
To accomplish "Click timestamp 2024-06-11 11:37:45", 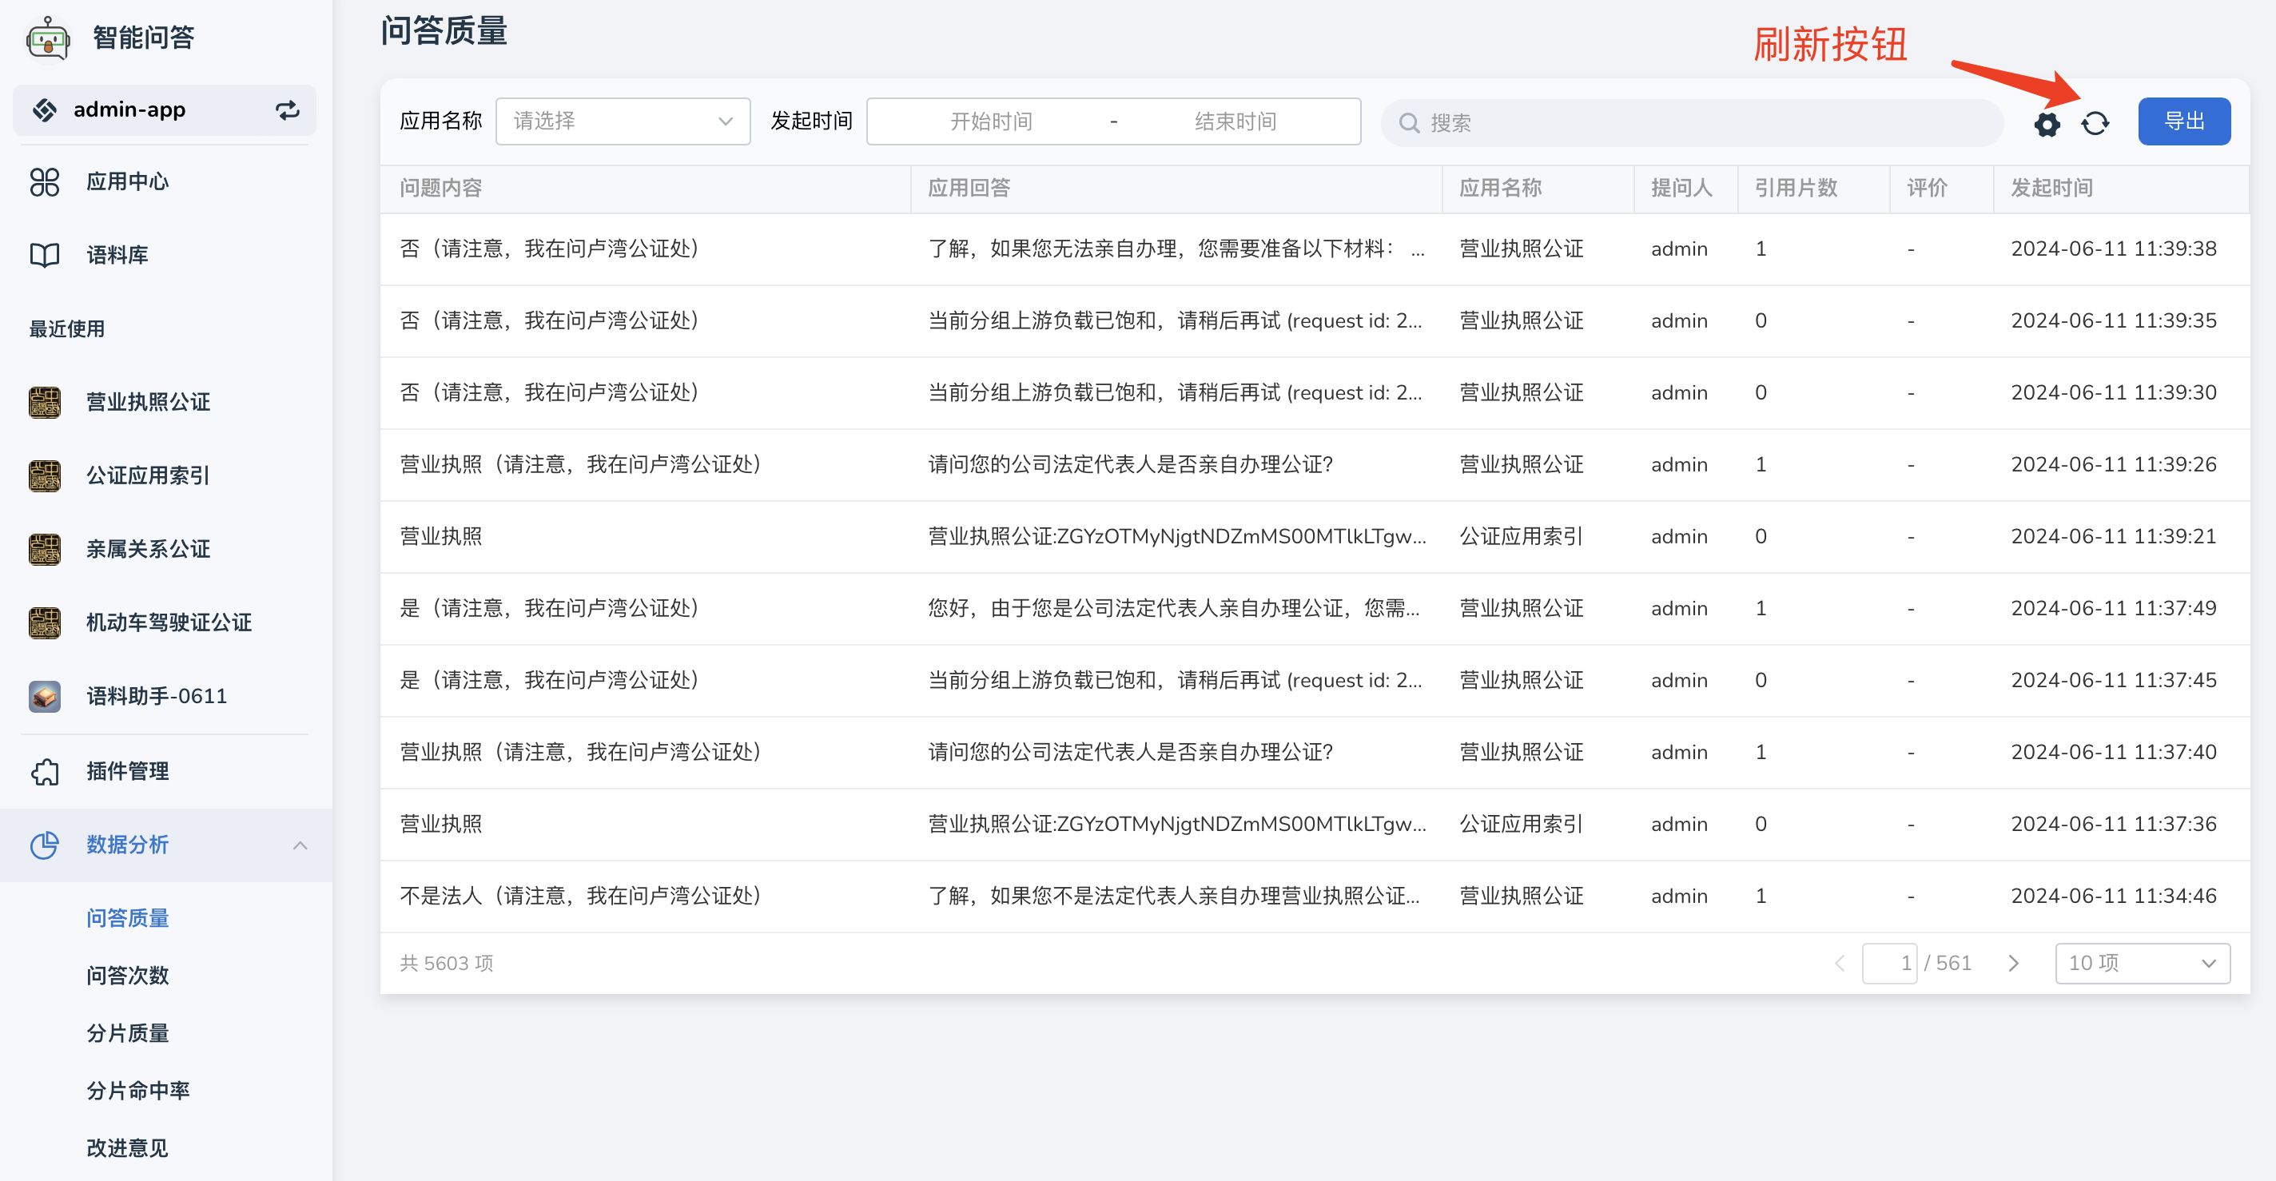I will click(2114, 680).
